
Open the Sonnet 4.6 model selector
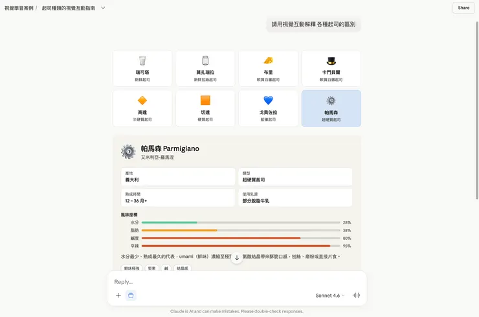[x=330, y=295]
